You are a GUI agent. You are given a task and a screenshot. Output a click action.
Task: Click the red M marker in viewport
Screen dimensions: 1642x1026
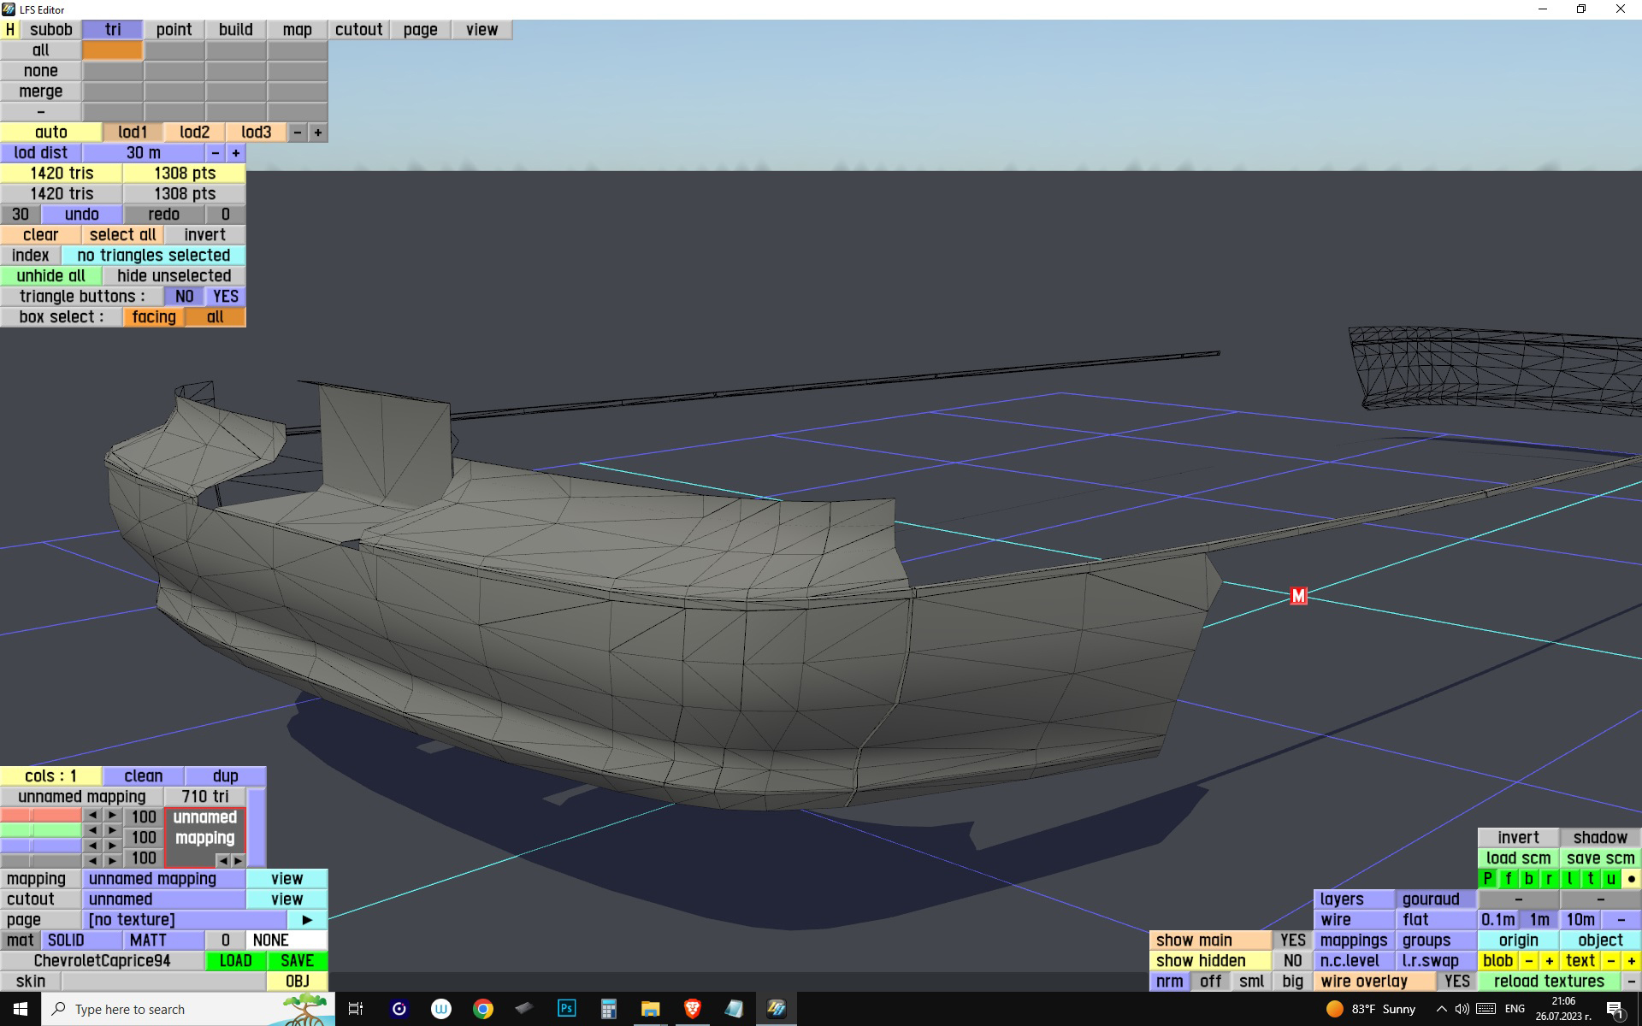[1298, 596]
